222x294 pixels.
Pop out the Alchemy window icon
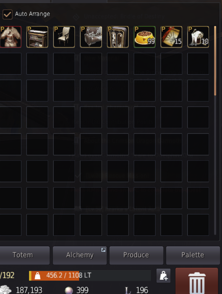pos(103,250)
